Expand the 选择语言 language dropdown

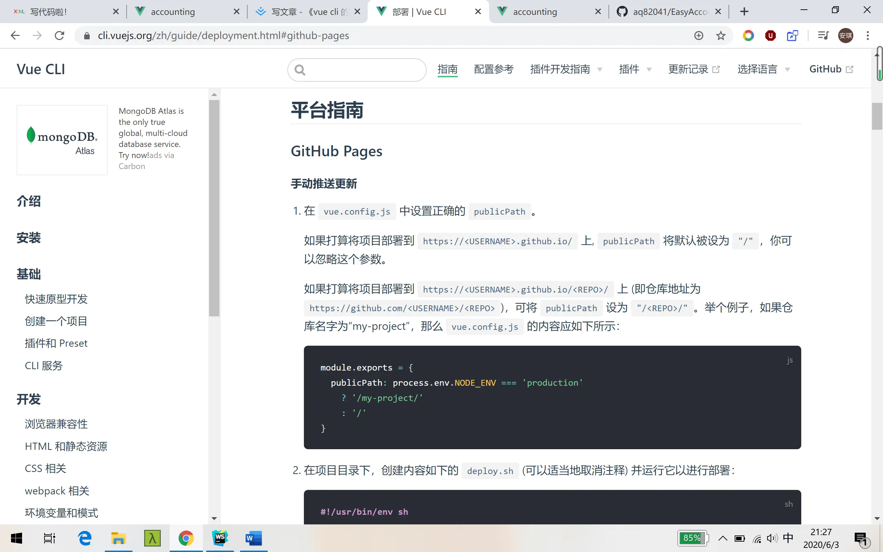(763, 69)
